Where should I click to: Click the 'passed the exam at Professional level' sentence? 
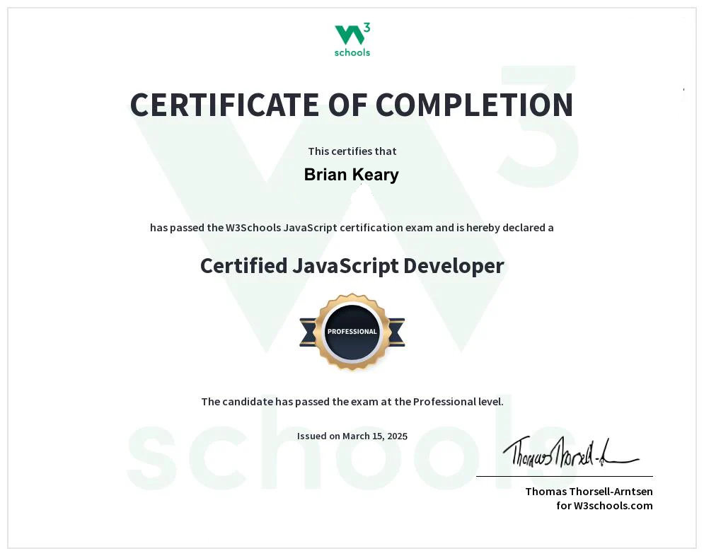[x=352, y=402]
